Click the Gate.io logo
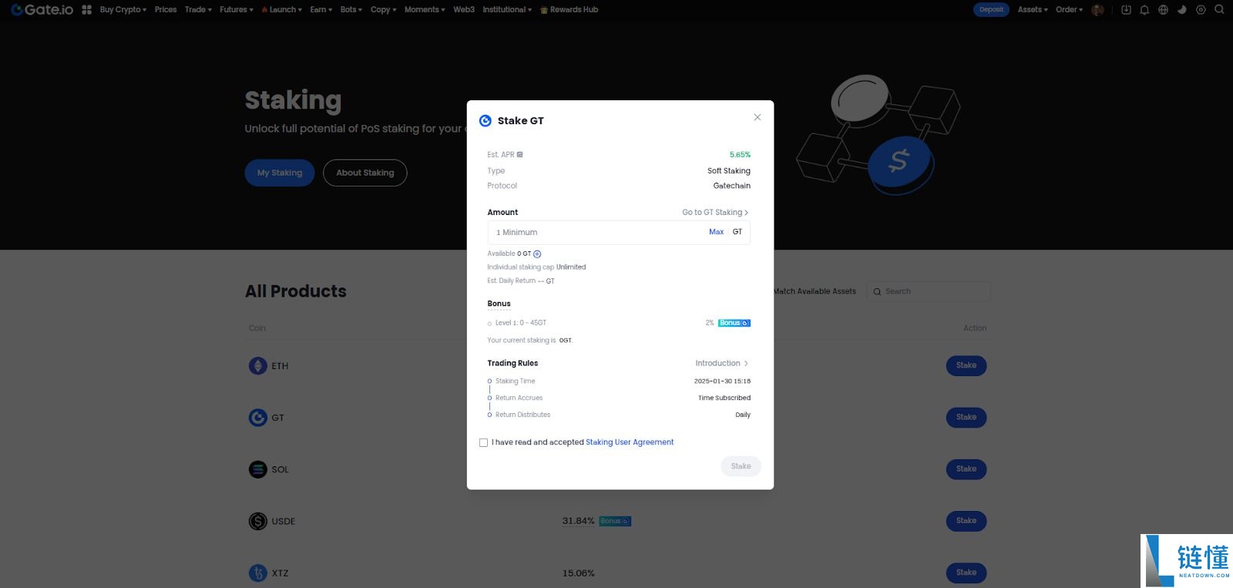 42,10
